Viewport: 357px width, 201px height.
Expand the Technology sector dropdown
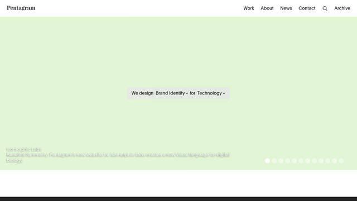tap(211, 93)
